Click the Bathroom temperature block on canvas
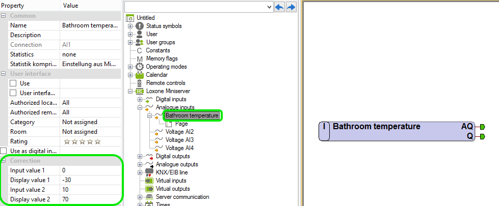Image resolution: width=499 pixels, height=206 pixels. (x=396, y=131)
